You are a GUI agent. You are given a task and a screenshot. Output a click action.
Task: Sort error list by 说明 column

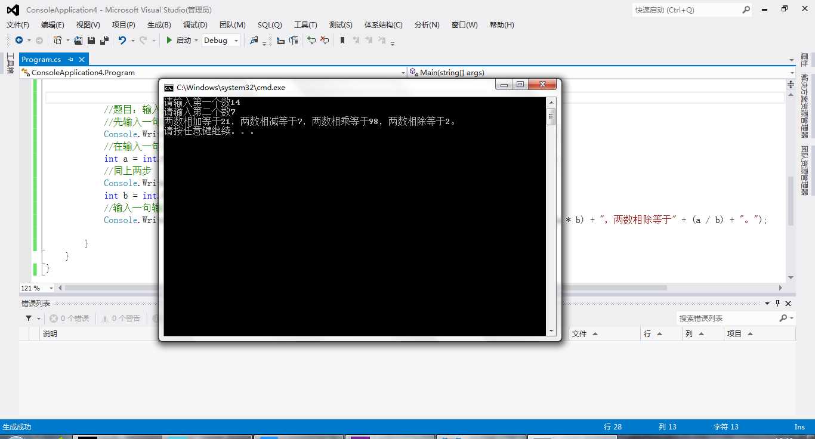coord(50,334)
